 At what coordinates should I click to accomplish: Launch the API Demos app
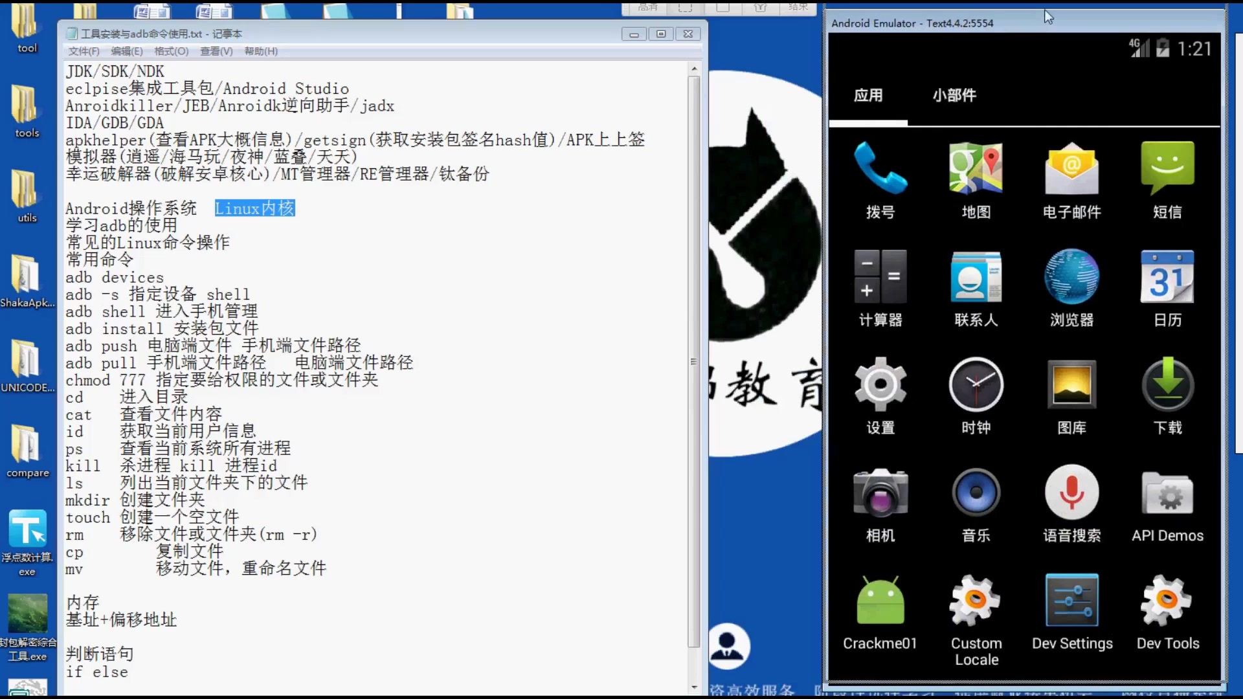click(1167, 493)
